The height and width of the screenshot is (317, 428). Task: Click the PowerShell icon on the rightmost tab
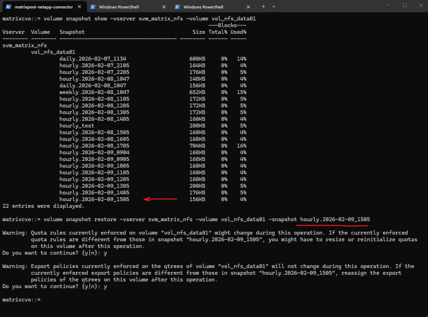178,7
